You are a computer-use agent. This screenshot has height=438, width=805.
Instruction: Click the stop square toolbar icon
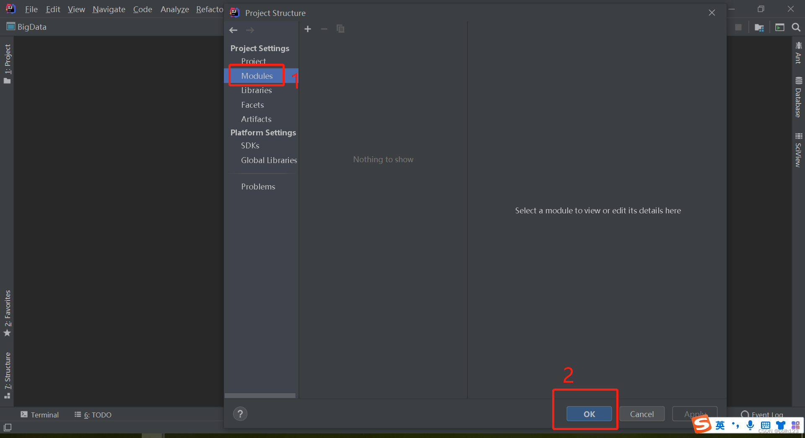click(738, 27)
